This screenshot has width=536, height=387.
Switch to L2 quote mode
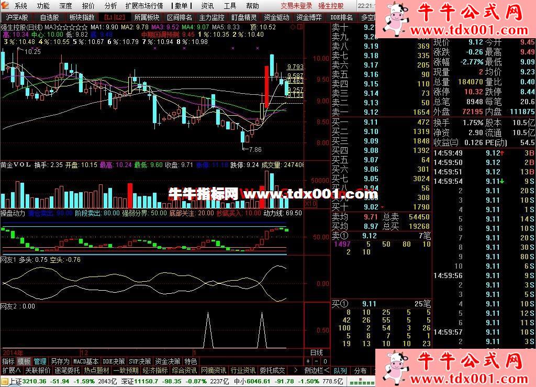120,17
